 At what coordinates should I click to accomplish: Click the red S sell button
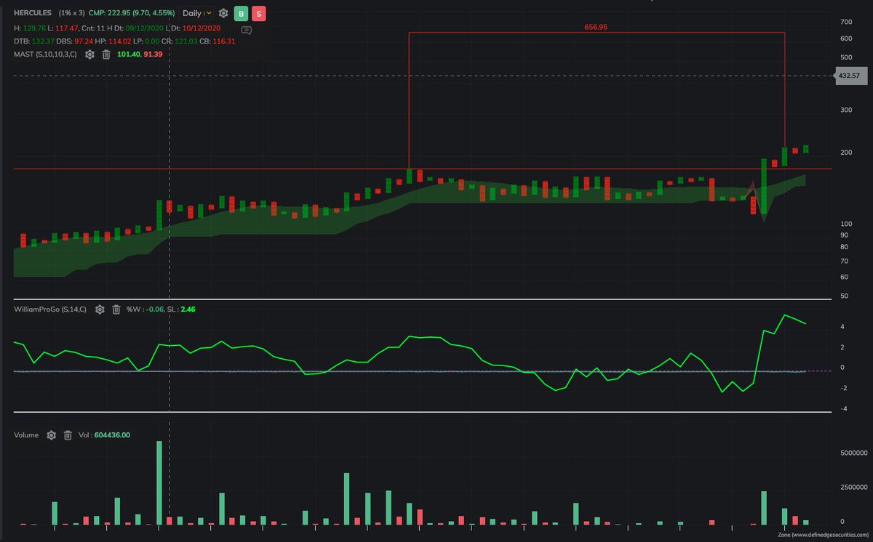[259, 14]
